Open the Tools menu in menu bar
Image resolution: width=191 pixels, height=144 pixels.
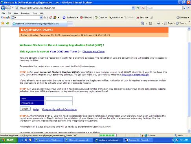pos(35,13)
